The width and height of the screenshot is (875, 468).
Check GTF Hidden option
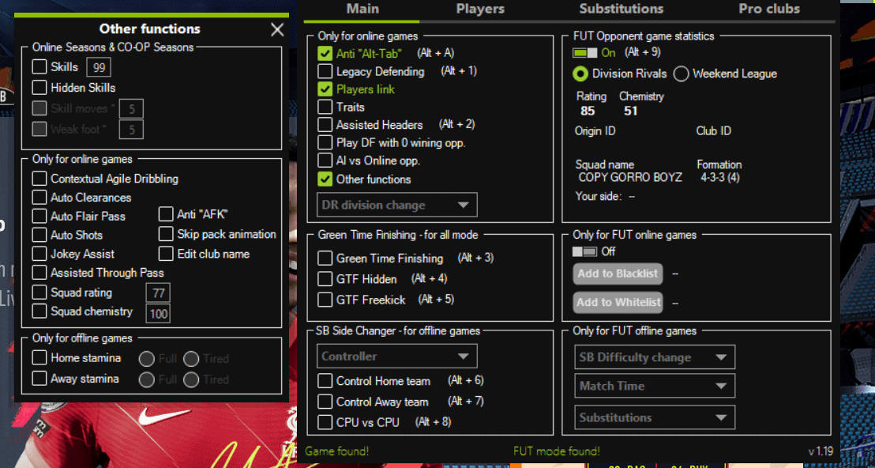pyautogui.click(x=325, y=279)
